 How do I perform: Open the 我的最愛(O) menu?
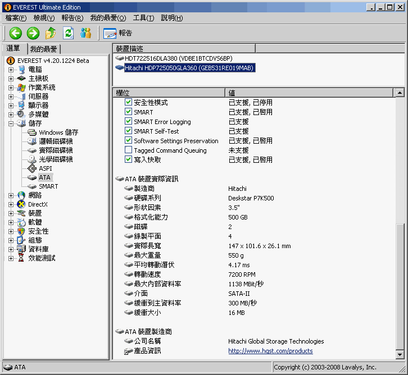[108, 18]
